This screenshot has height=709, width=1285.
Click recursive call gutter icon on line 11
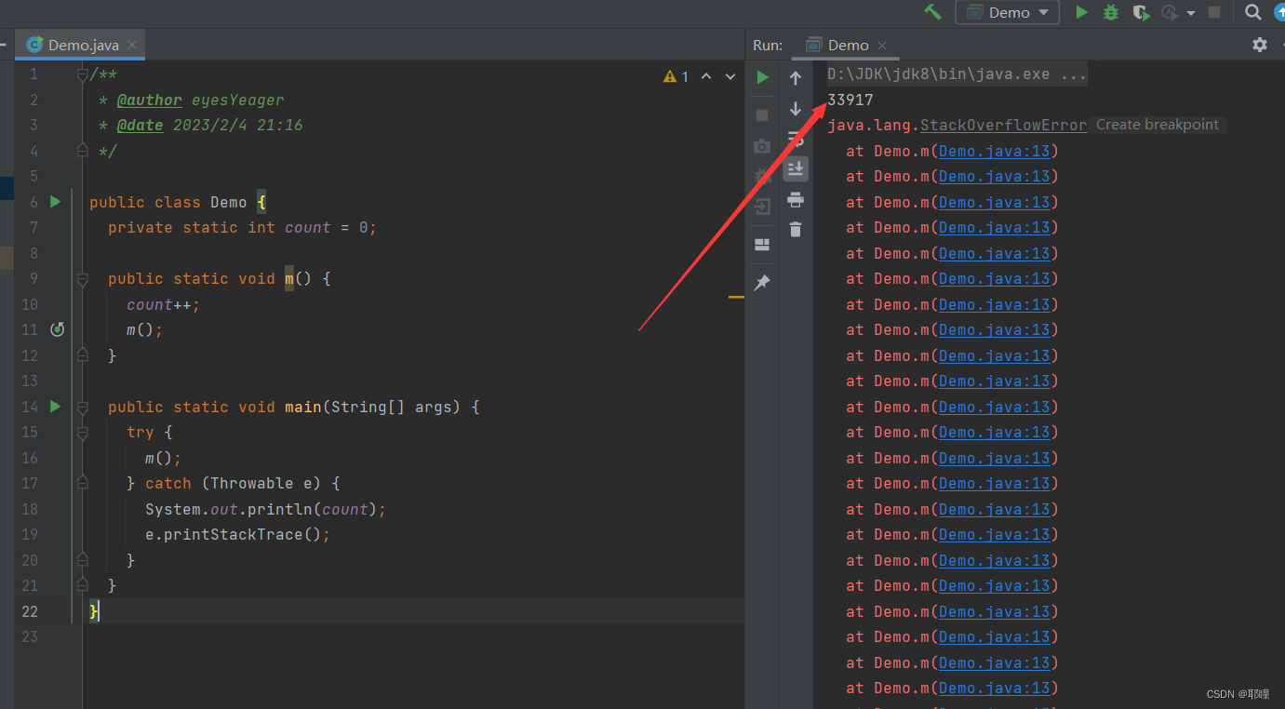[57, 329]
